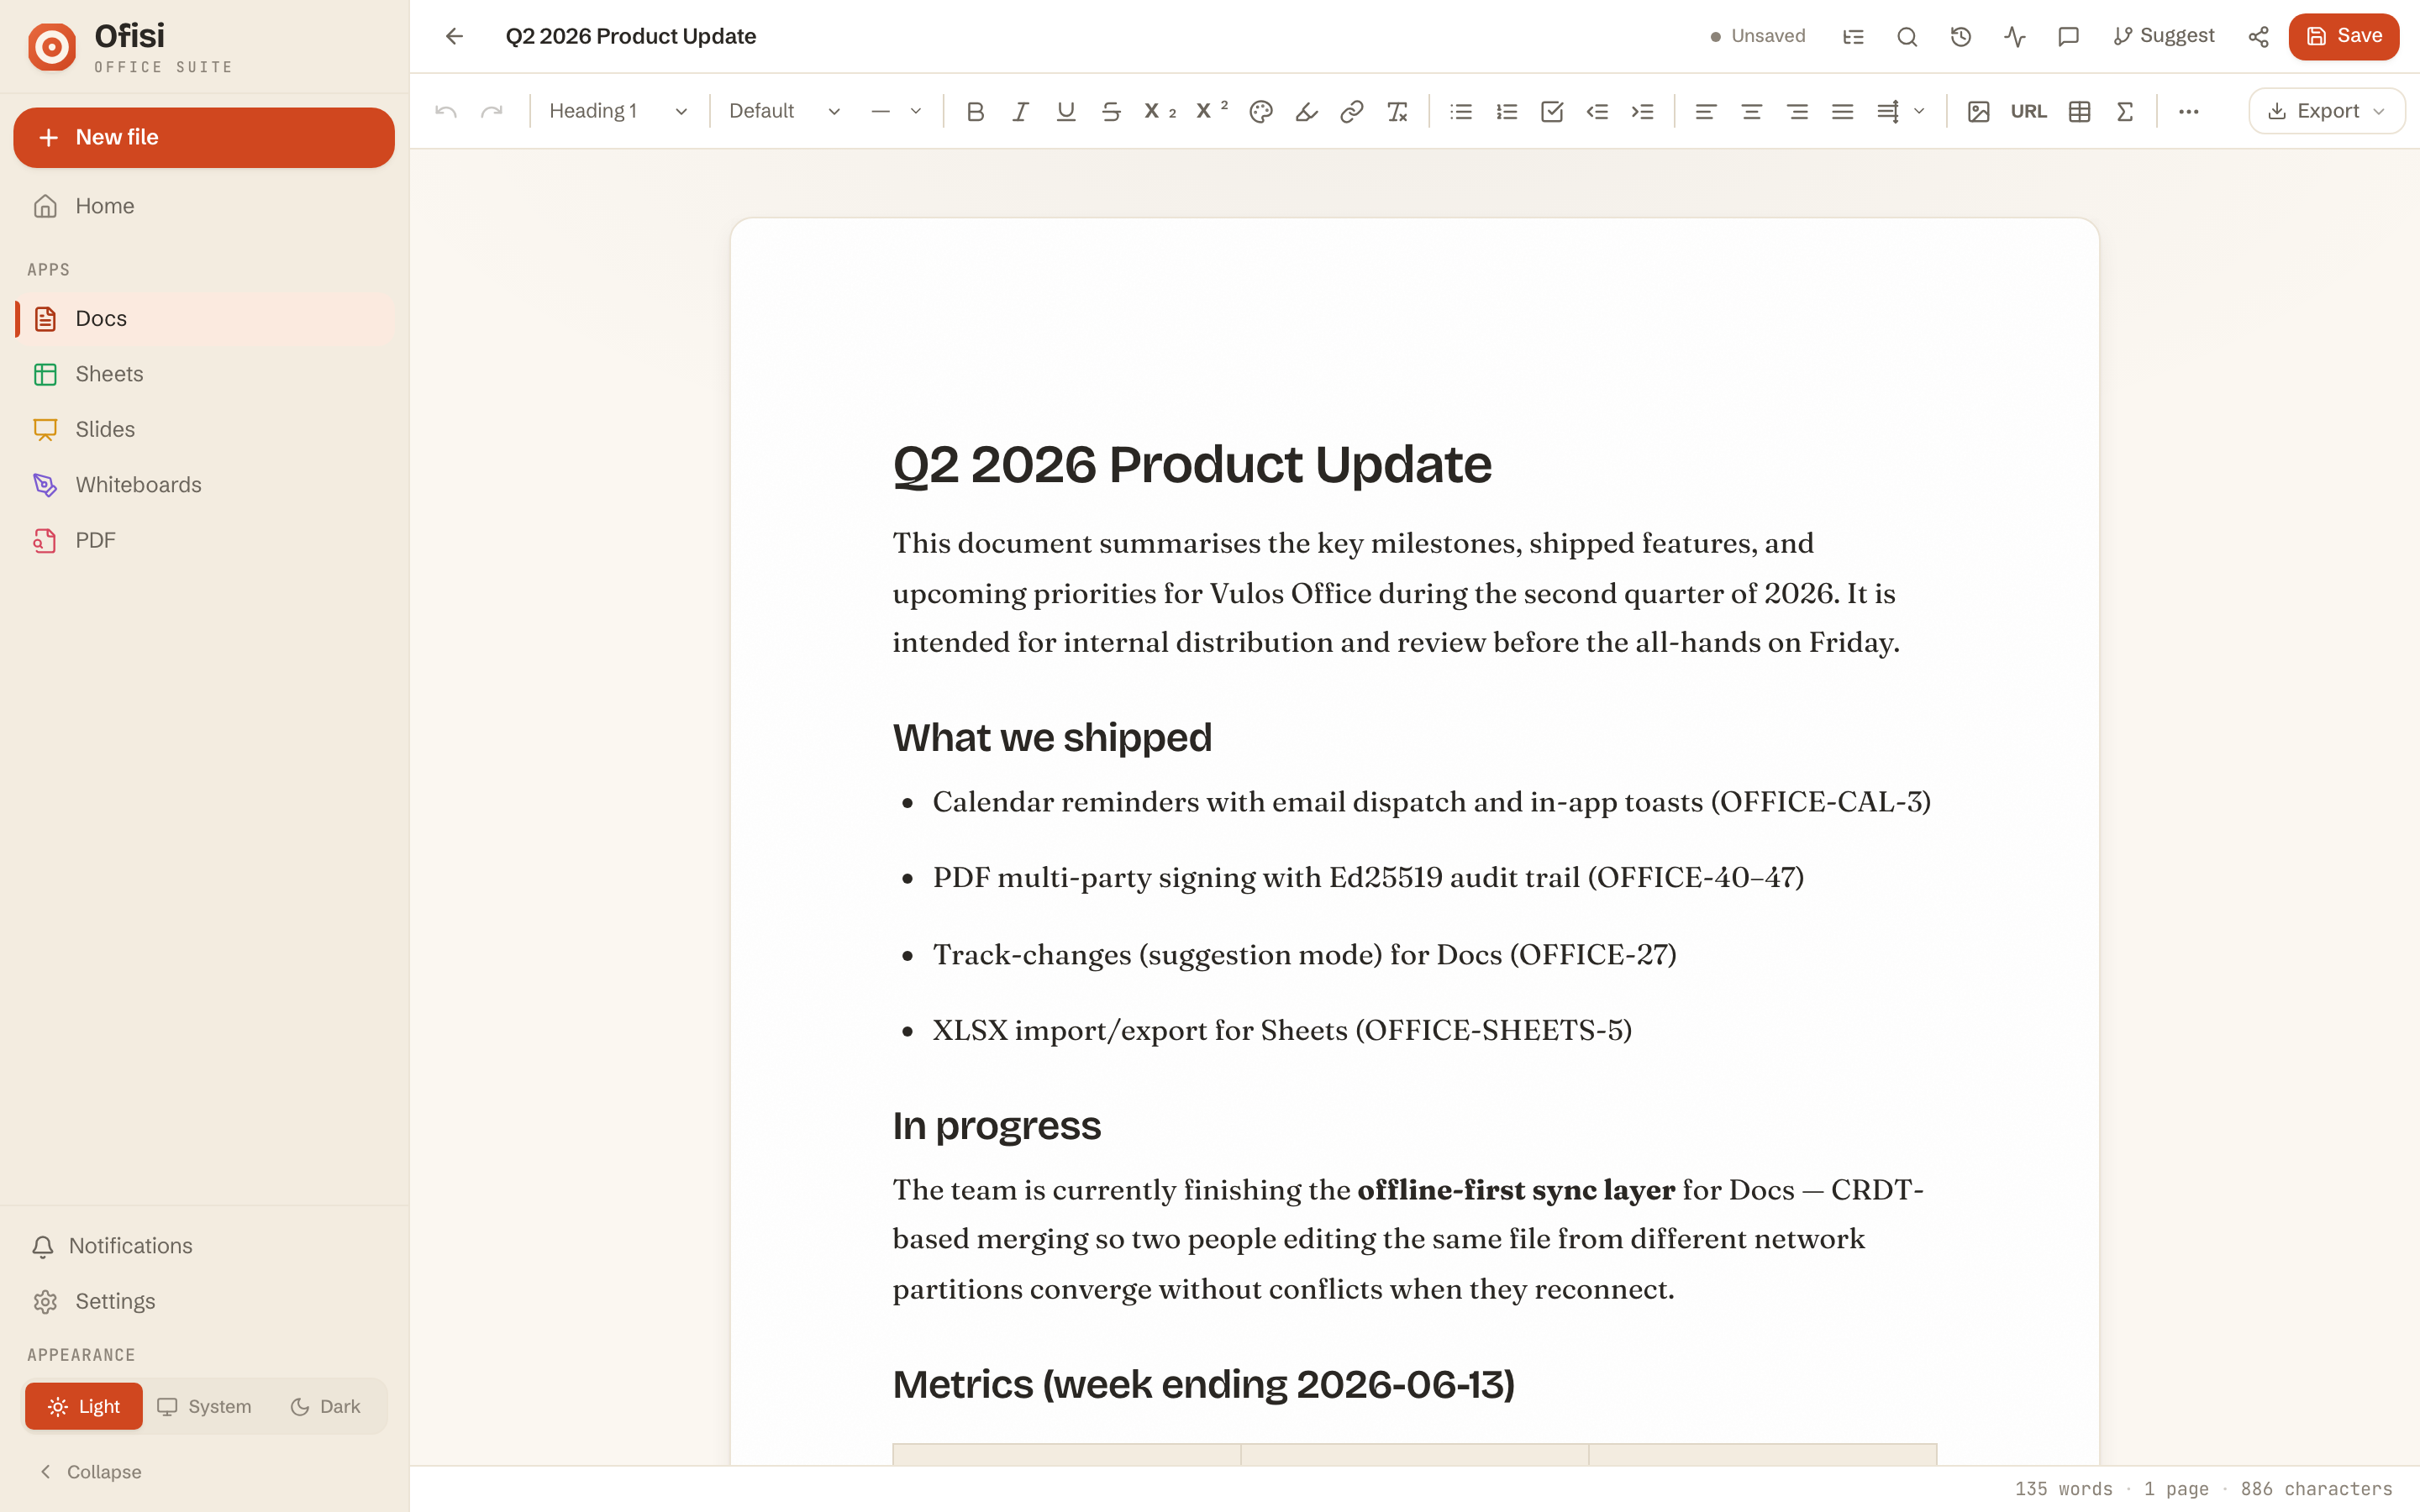This screenshot has height=1512, width=2420.
Task: Align text left
Action: point(1706,111)
